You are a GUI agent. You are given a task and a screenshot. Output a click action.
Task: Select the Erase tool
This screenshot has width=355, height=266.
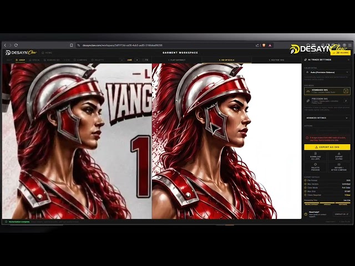(x=34, y=60)
